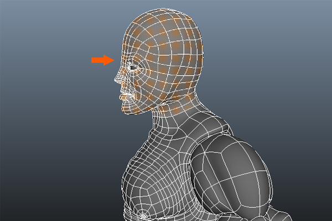The width and height of the screenshot is (332, 221).
Task: Click the nose tip of the character
Action: (x=116, y=80)
